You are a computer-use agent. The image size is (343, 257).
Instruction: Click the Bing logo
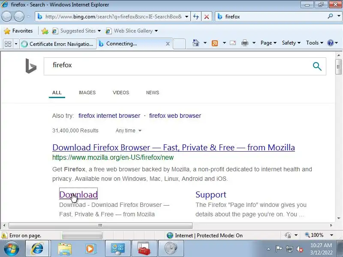pyautogui.click(x=31, y=66)
